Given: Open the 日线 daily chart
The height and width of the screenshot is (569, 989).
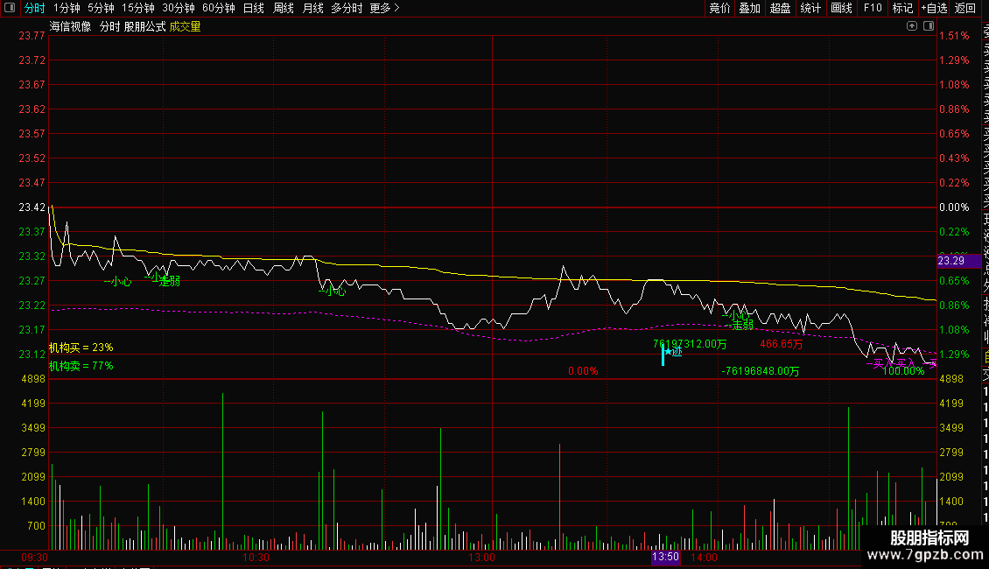Looking at the screenshot, I should click(254, 8).
